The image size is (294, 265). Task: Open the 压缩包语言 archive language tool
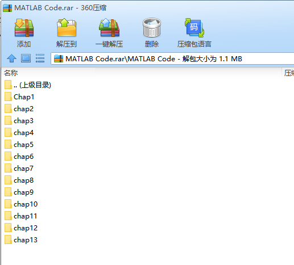[x=194, y=28]
